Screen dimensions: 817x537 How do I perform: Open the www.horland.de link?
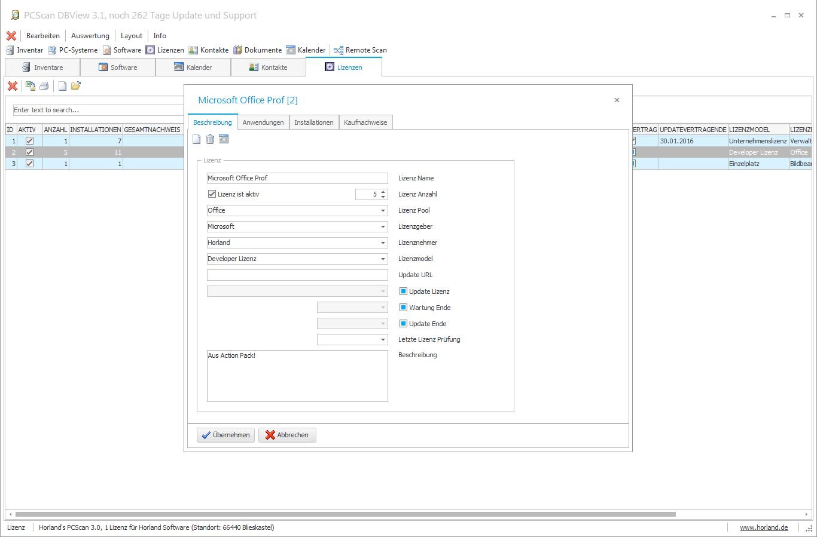point(764,527)
